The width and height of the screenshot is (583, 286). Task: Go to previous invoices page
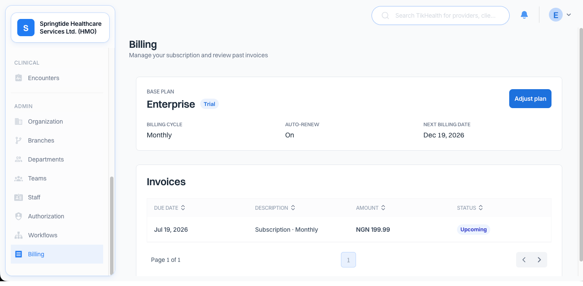[x=524, y=260]
